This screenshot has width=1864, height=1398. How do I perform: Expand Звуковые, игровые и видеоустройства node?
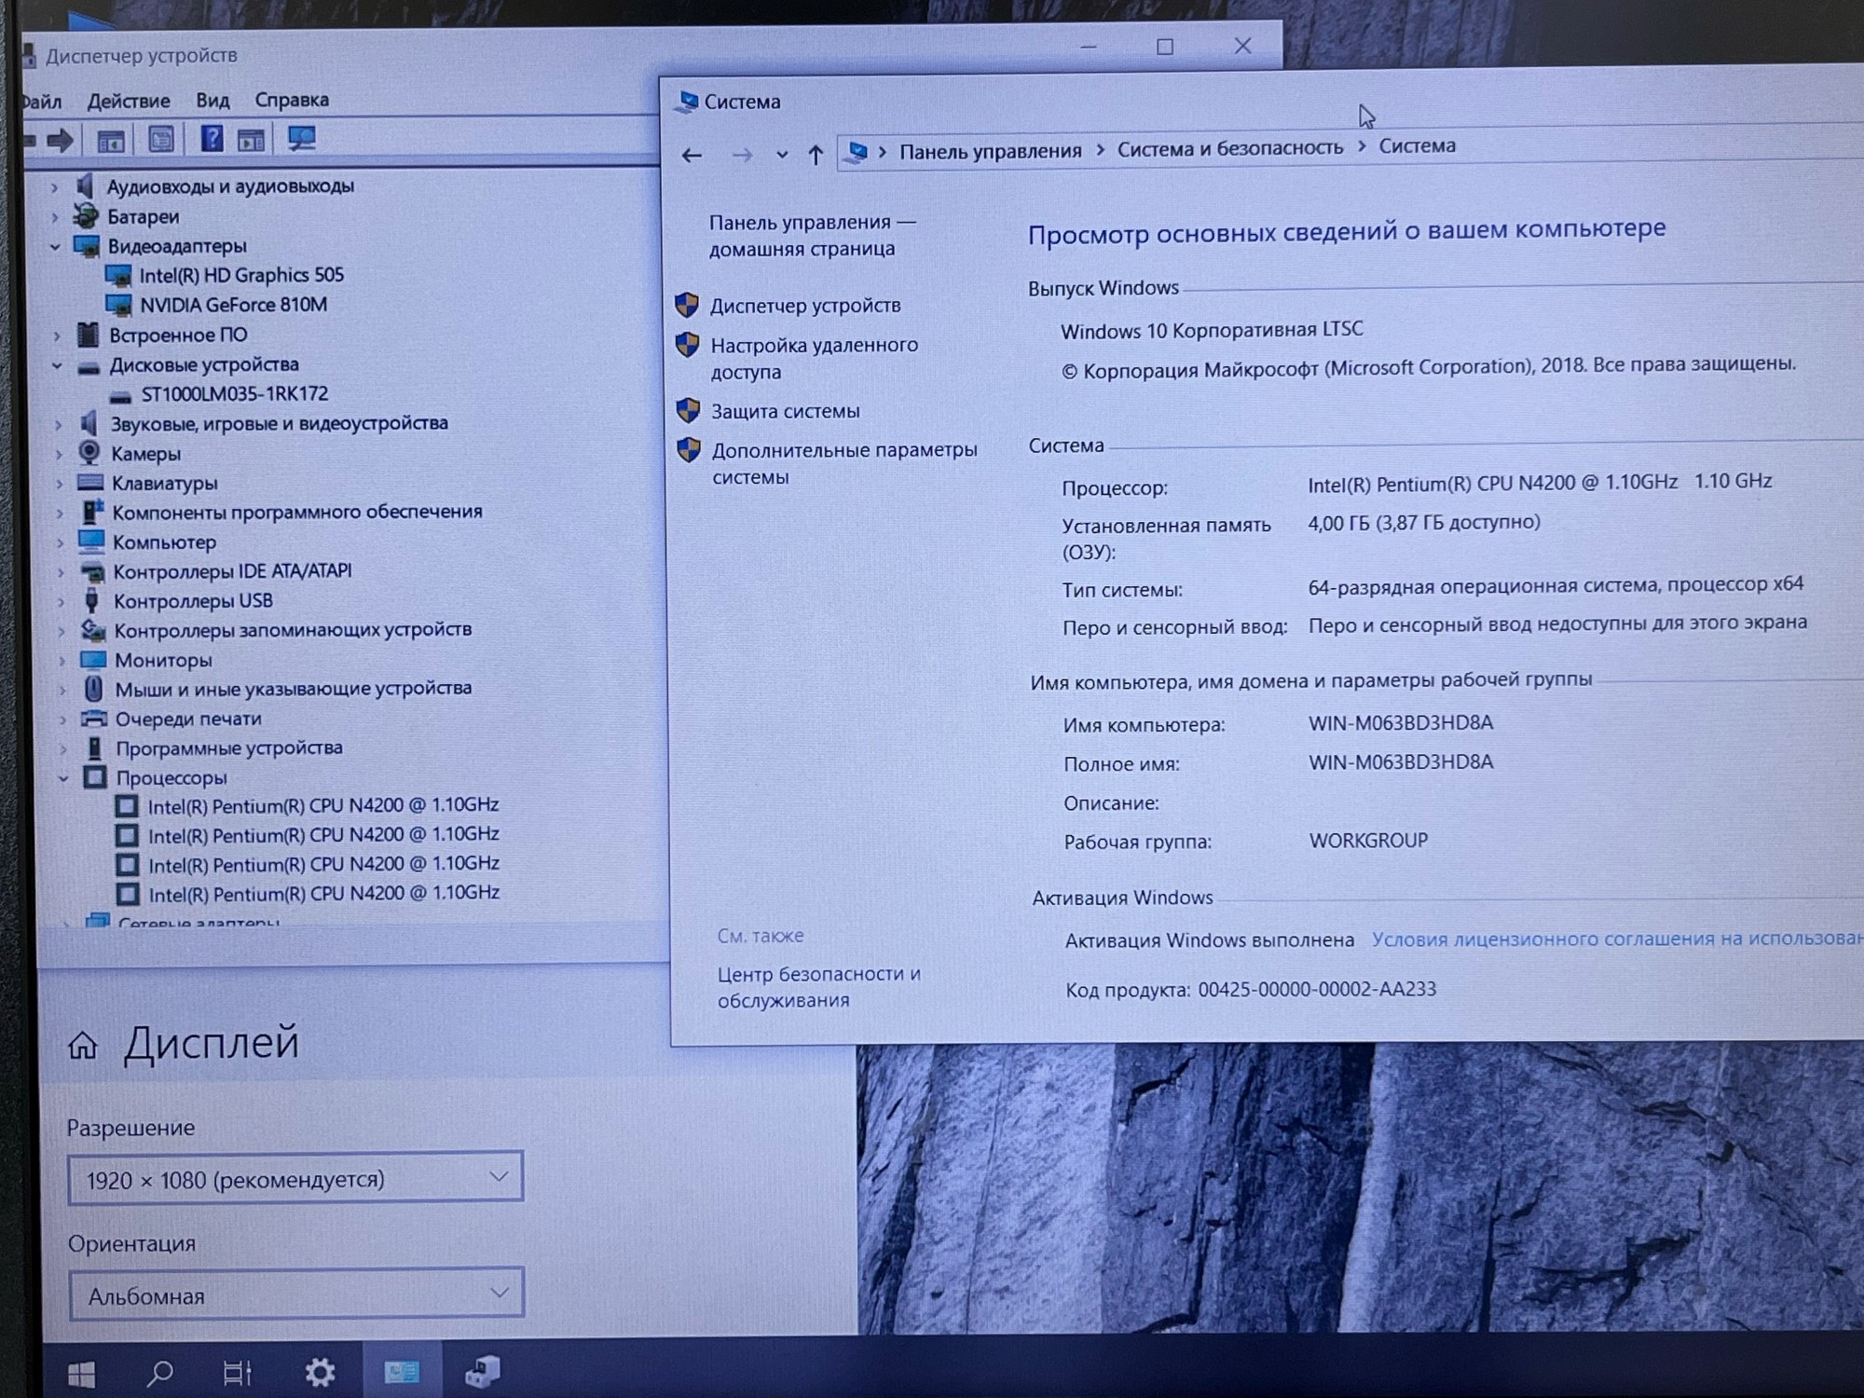[58, 425]
